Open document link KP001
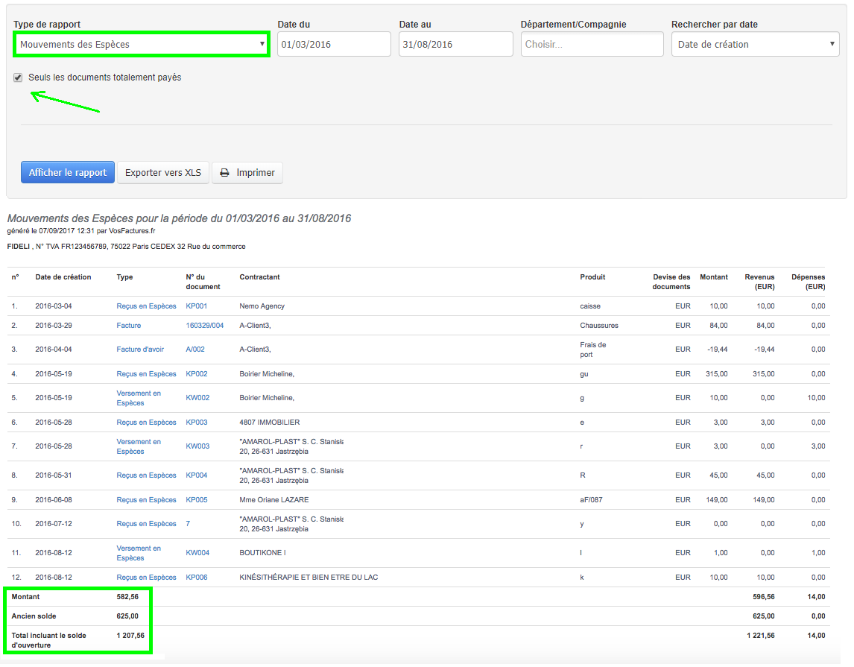854x667 pixels. [197, 306]
